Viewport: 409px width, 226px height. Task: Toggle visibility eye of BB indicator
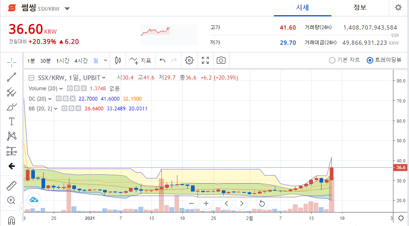coord(64,108)
